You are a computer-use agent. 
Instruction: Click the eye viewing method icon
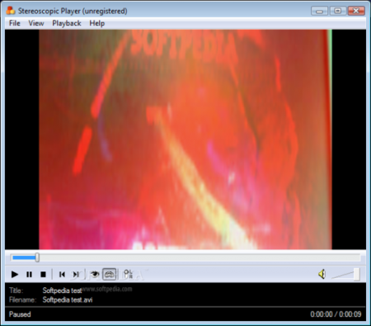[x=95, y=274]
